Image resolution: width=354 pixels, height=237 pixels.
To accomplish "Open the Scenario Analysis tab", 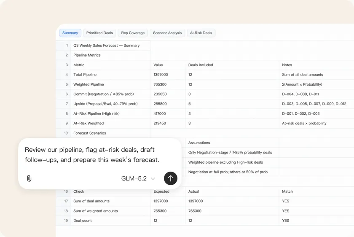I will (167, 33).
